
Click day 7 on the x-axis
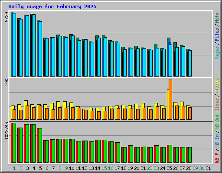53,168
